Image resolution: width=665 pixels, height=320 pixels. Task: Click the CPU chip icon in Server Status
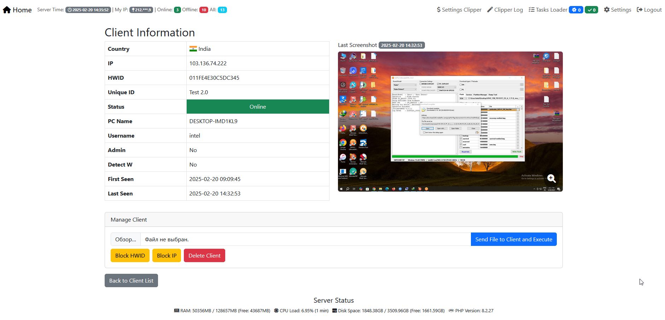coord(276,311)
